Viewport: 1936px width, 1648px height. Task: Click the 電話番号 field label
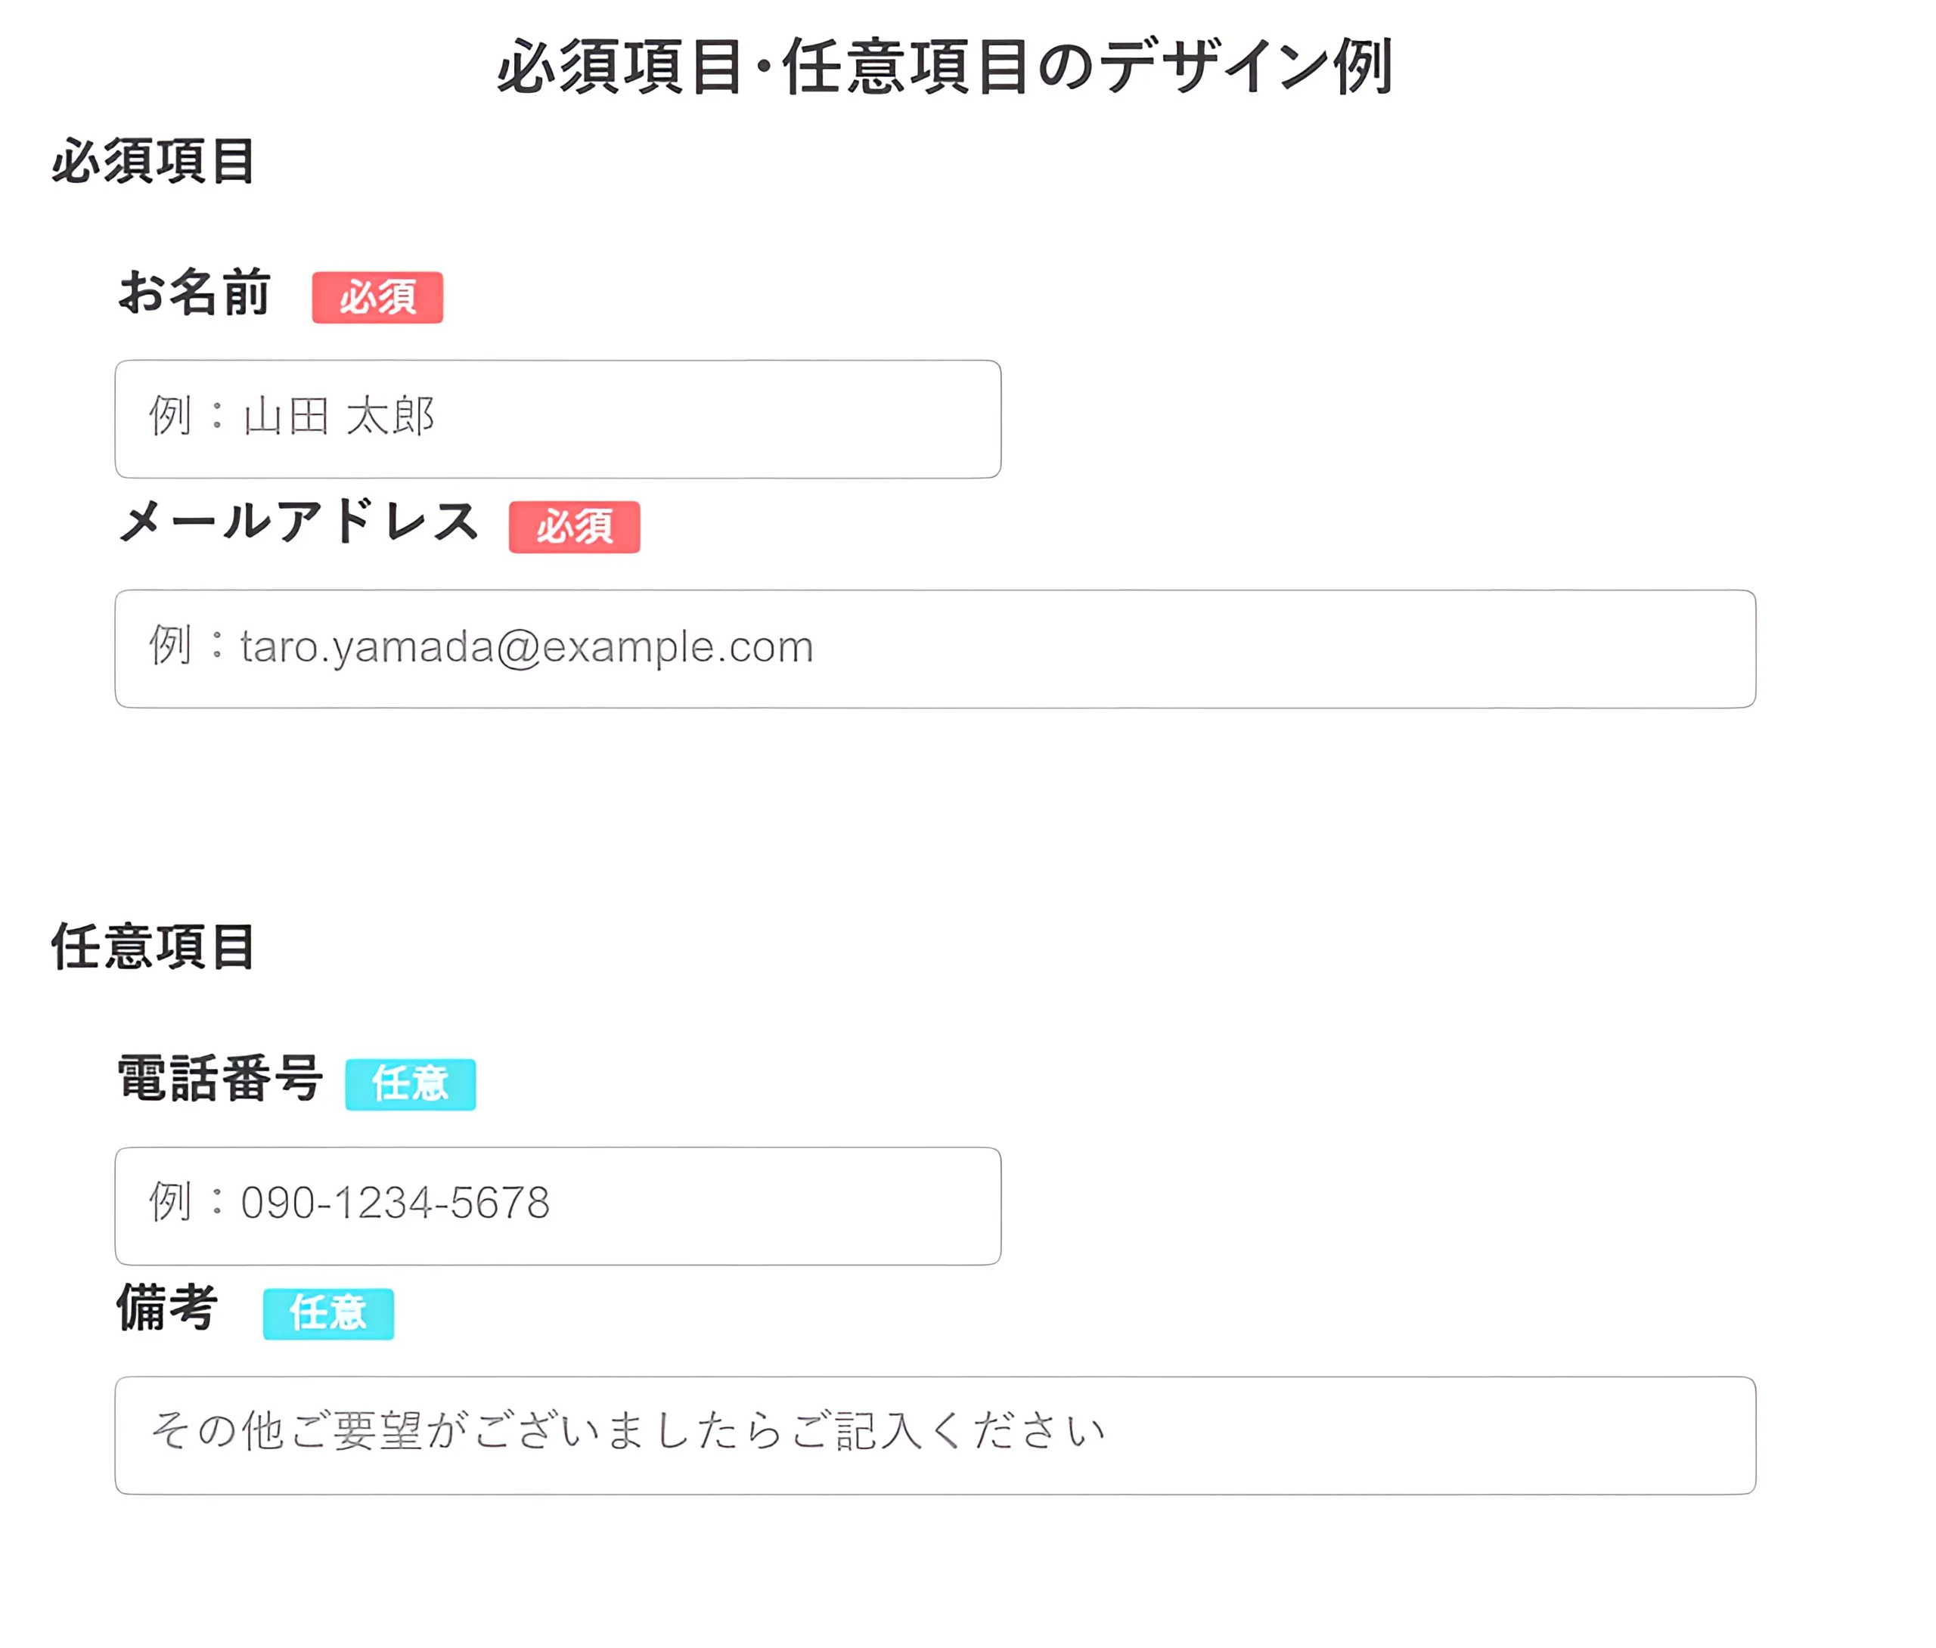click(219, 1078)
